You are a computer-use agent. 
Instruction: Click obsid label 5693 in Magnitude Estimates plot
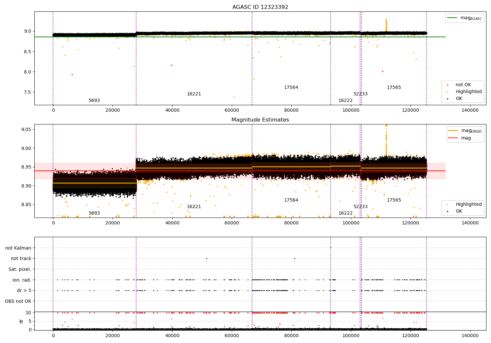94,213
